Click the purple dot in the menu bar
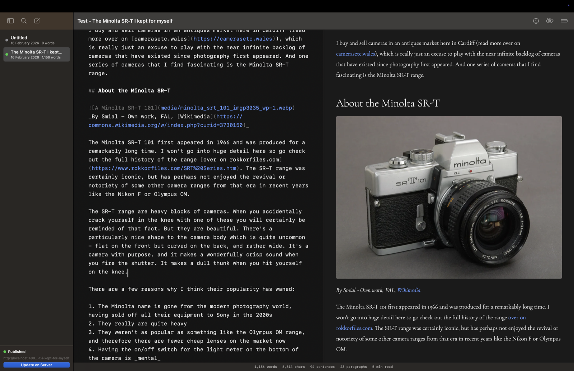This screenshot has height=371, width=574. [568, 5]
